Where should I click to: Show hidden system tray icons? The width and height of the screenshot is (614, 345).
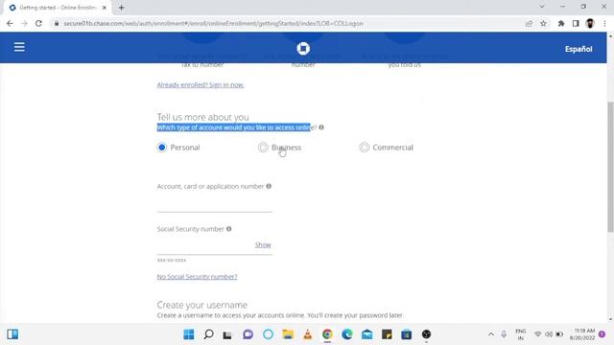click(x=490, y=334)
